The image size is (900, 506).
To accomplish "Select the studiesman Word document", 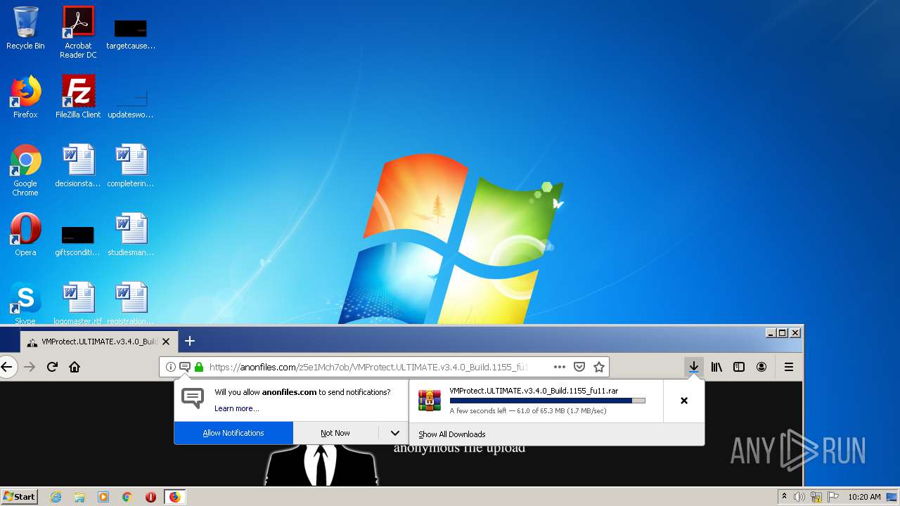I will pos(131,235).
